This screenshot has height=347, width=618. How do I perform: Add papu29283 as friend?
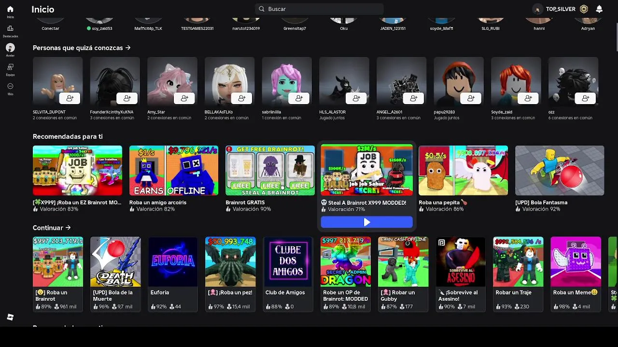click(x=471, y=98)
